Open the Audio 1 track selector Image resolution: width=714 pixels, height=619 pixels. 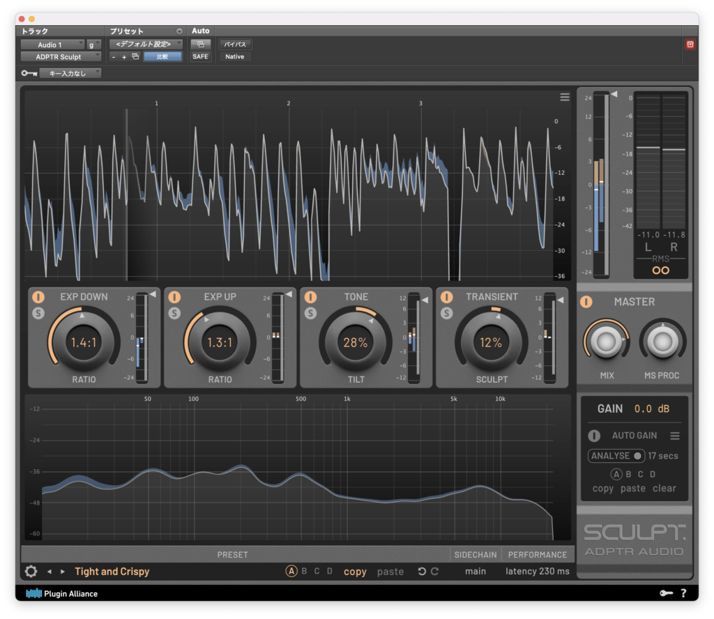(52, 45)
